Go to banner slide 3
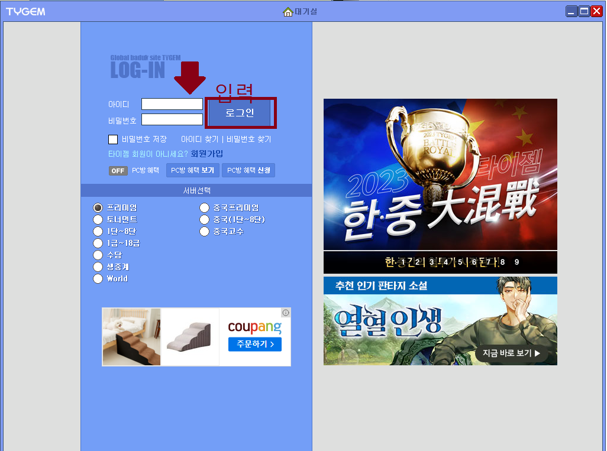Viewport: 607px width, 451px height. pos(432,262)
